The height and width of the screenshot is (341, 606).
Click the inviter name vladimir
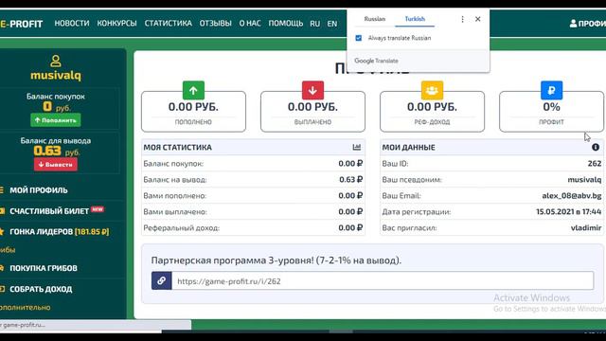(586, 227)
